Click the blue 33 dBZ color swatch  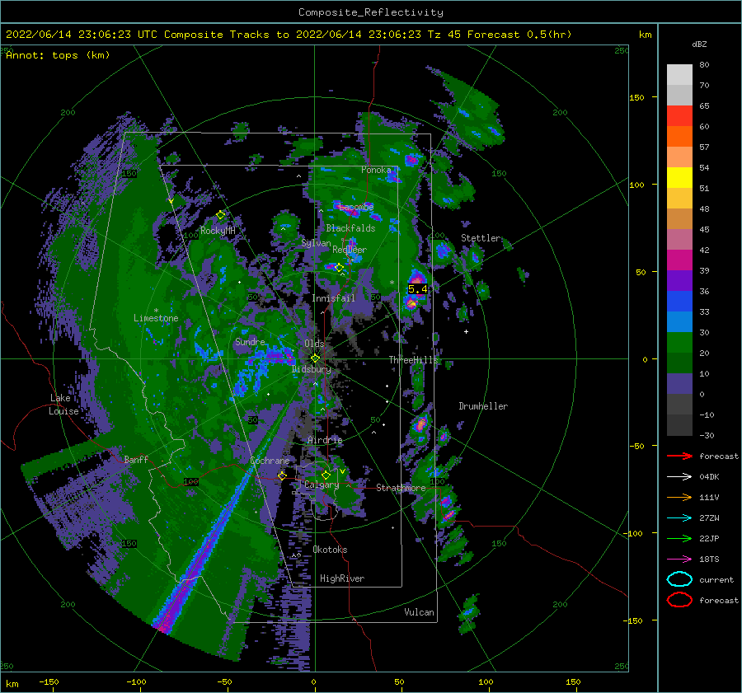(679, 301)
